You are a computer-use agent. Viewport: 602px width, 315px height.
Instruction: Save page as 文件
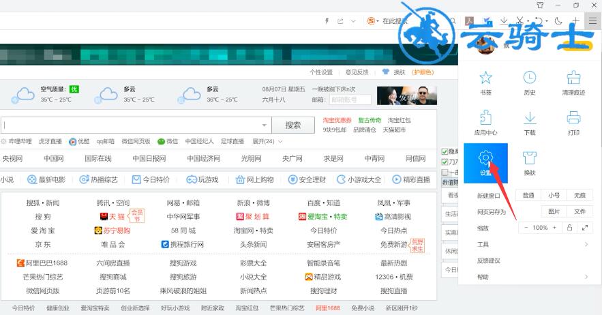coord(580,211)
